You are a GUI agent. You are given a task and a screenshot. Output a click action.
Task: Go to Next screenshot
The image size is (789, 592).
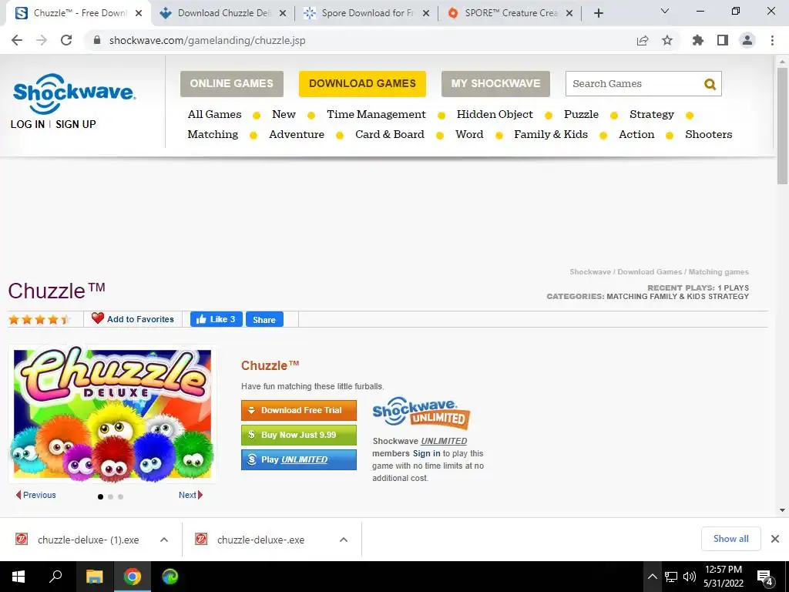pos(190,495)
